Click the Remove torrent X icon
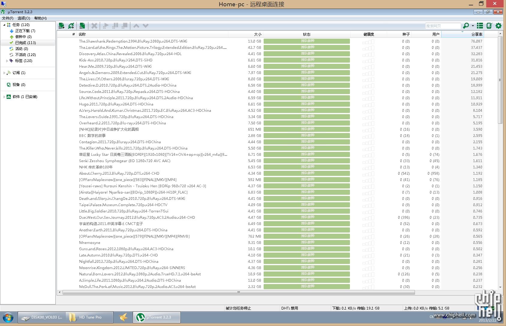Image resolution: width=506 pixels, height=326 pixels. click(94, 26)
